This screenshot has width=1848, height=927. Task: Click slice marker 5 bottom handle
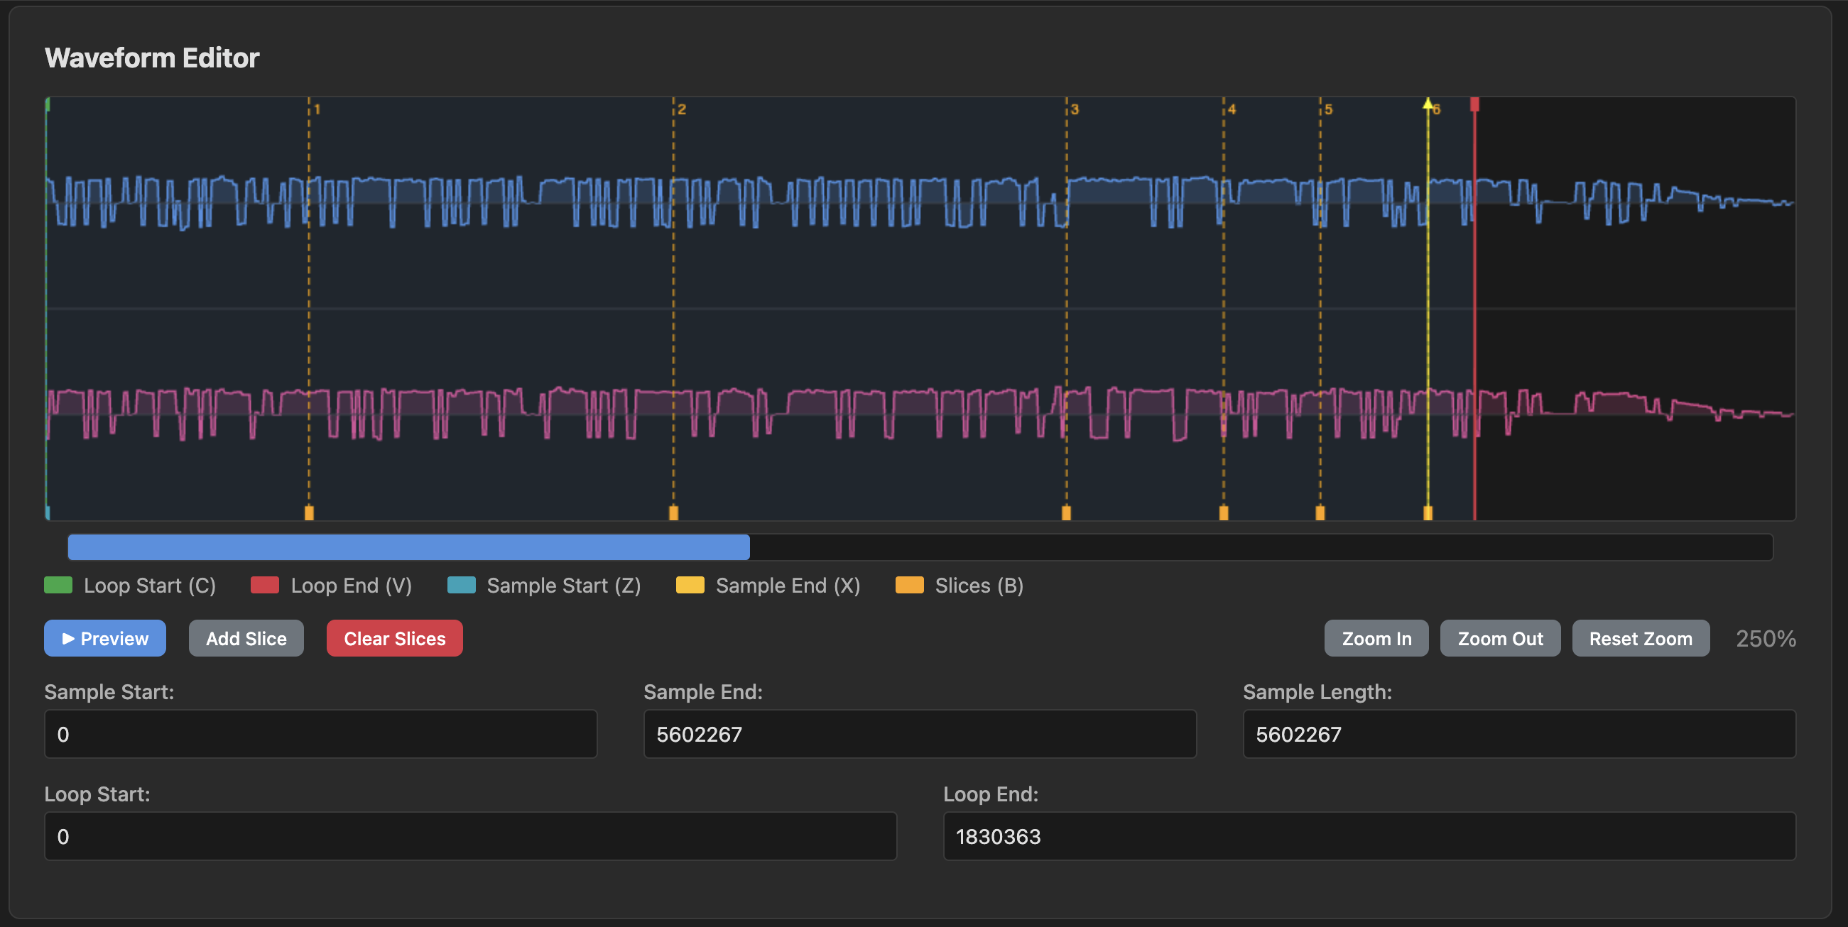1320,512
